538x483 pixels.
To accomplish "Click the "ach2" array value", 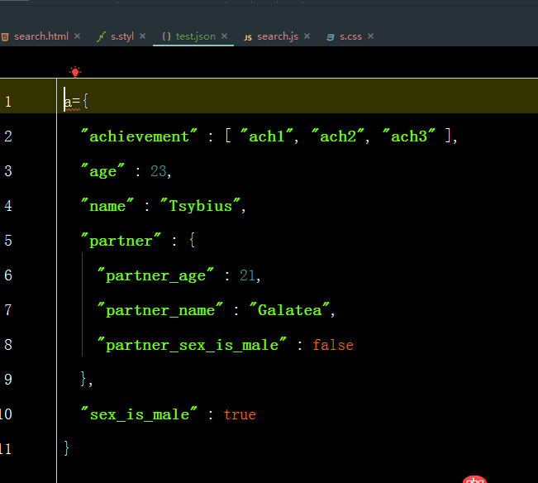I will pos(338,136).
